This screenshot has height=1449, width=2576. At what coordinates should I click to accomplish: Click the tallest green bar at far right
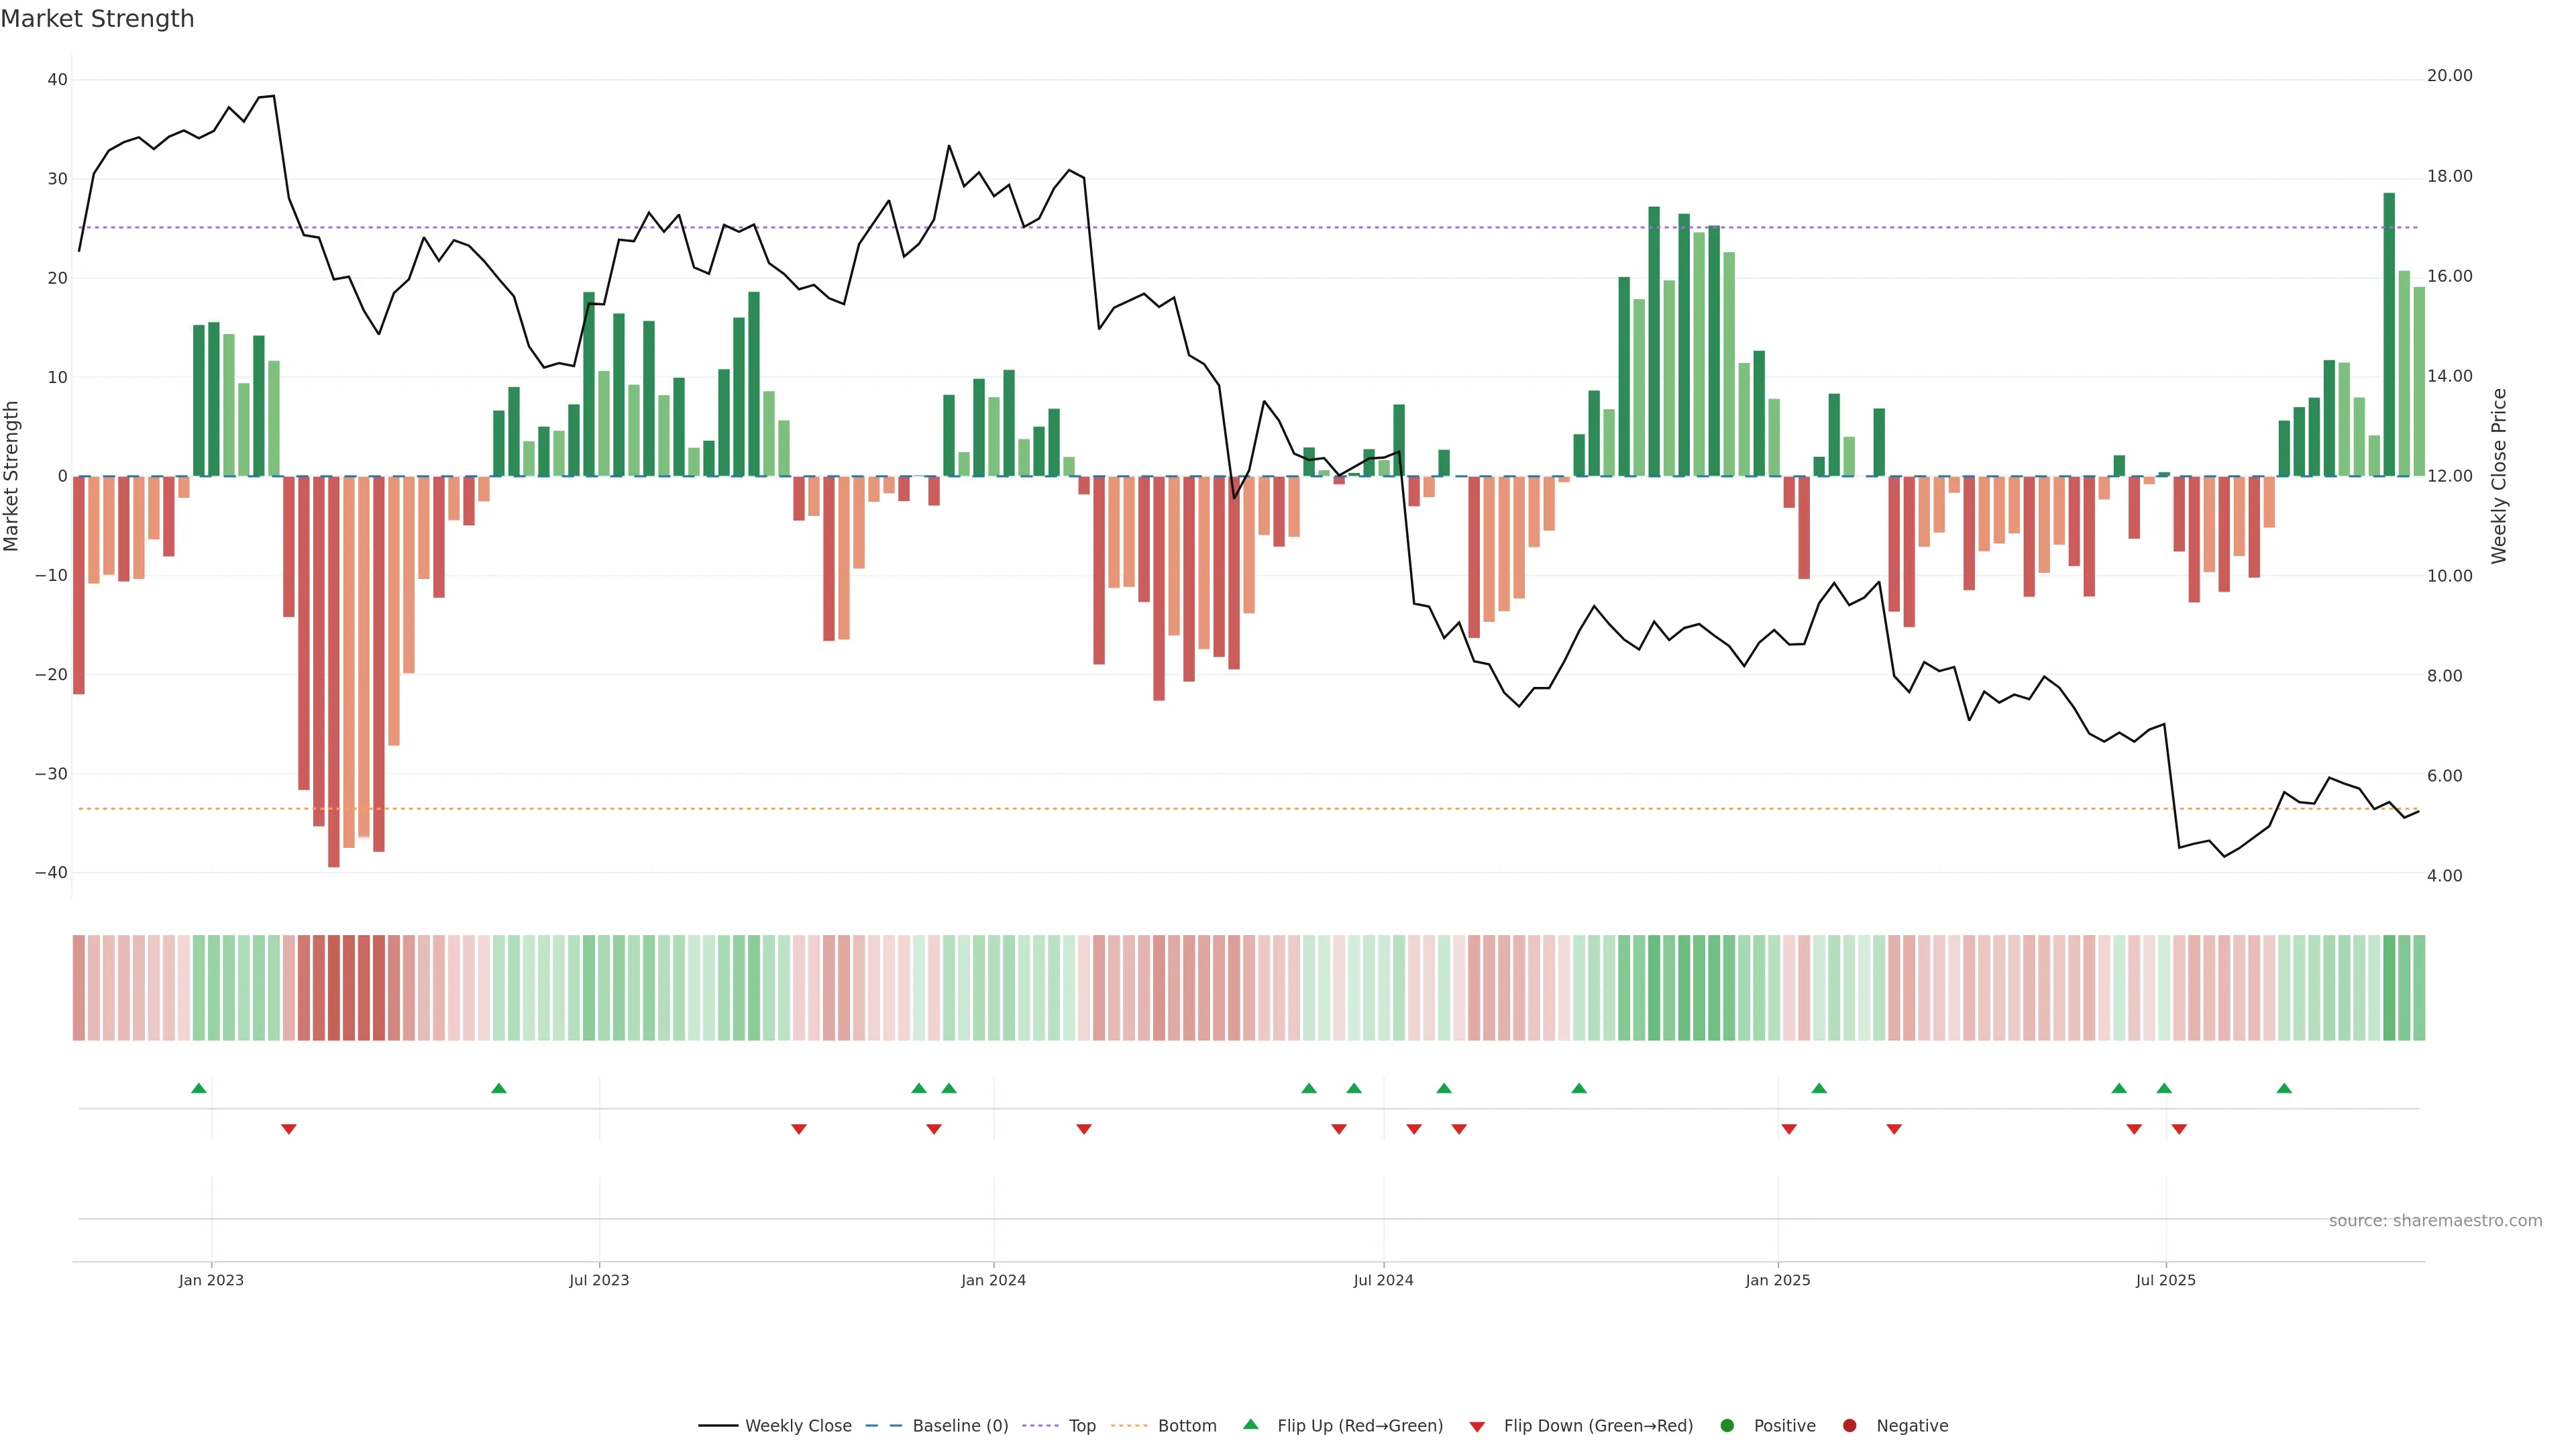click(2389, 334)
